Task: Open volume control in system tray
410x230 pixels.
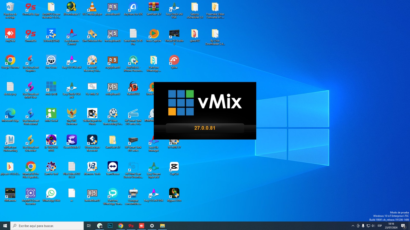Action: point(373,226)
